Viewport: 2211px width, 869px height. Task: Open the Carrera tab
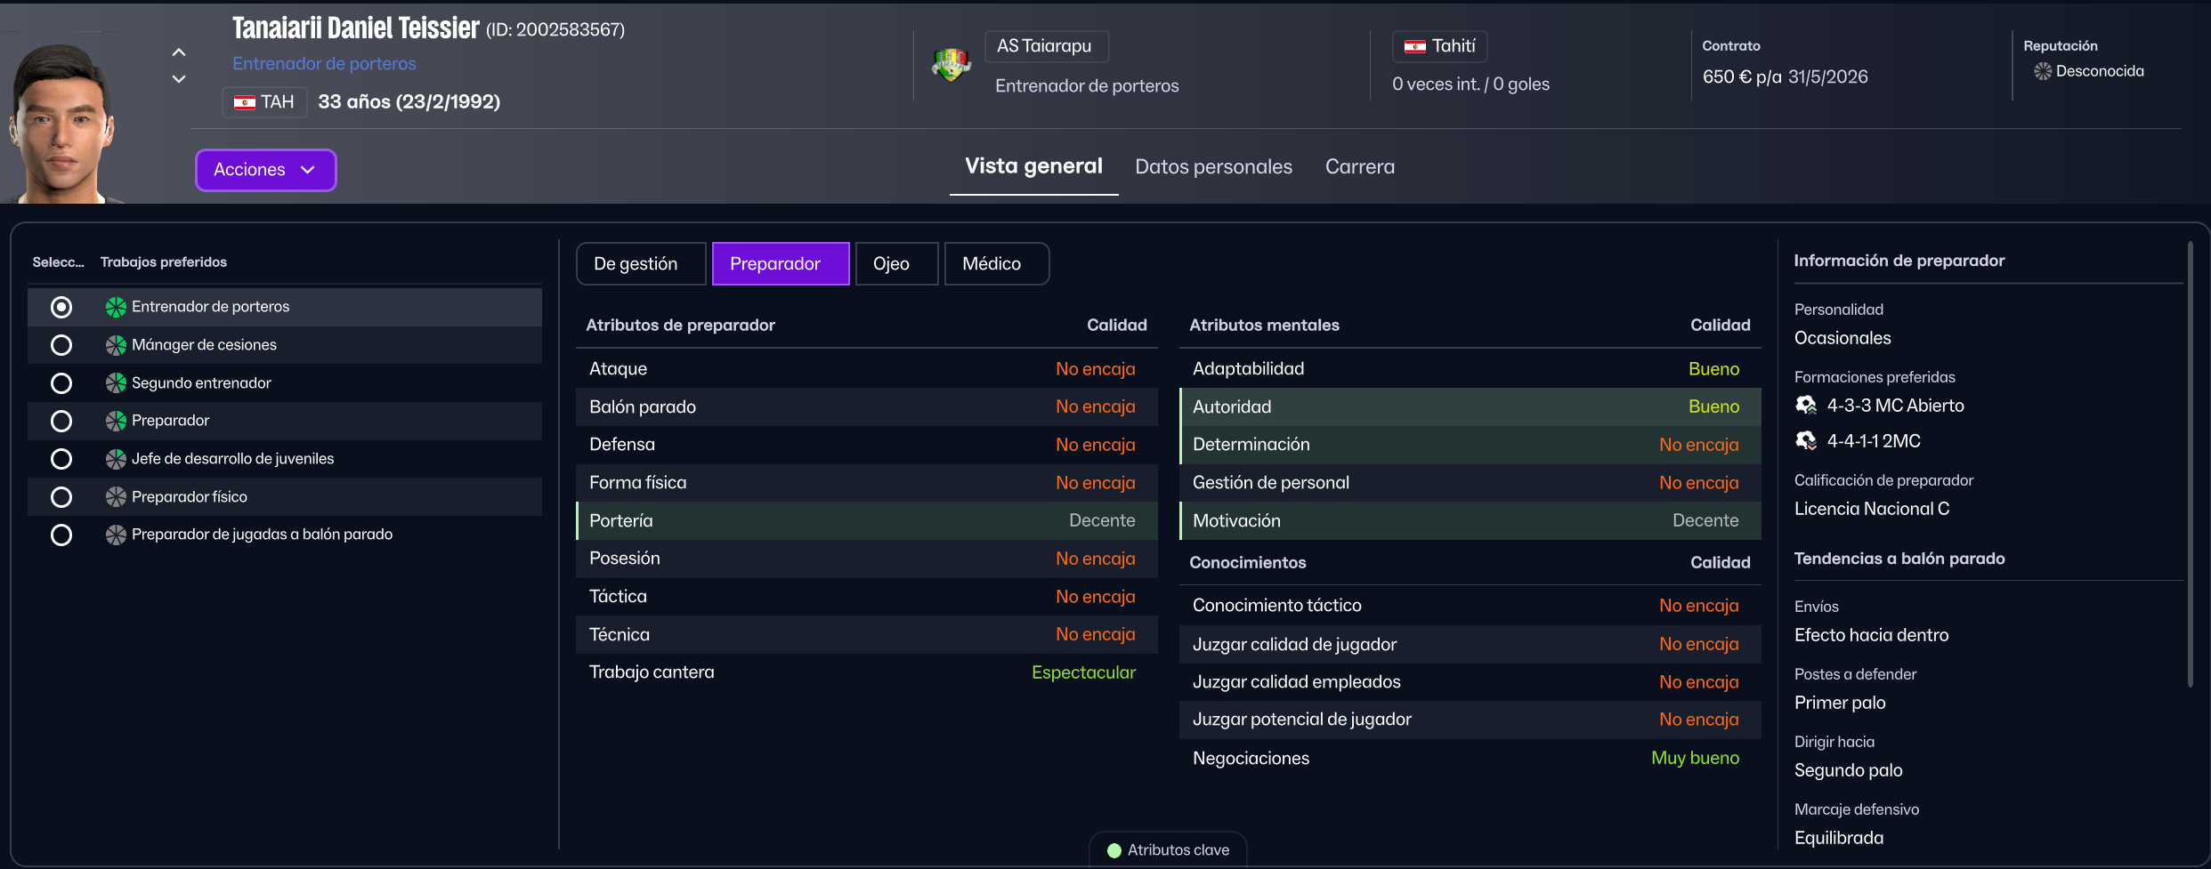tap(1359, 167)
